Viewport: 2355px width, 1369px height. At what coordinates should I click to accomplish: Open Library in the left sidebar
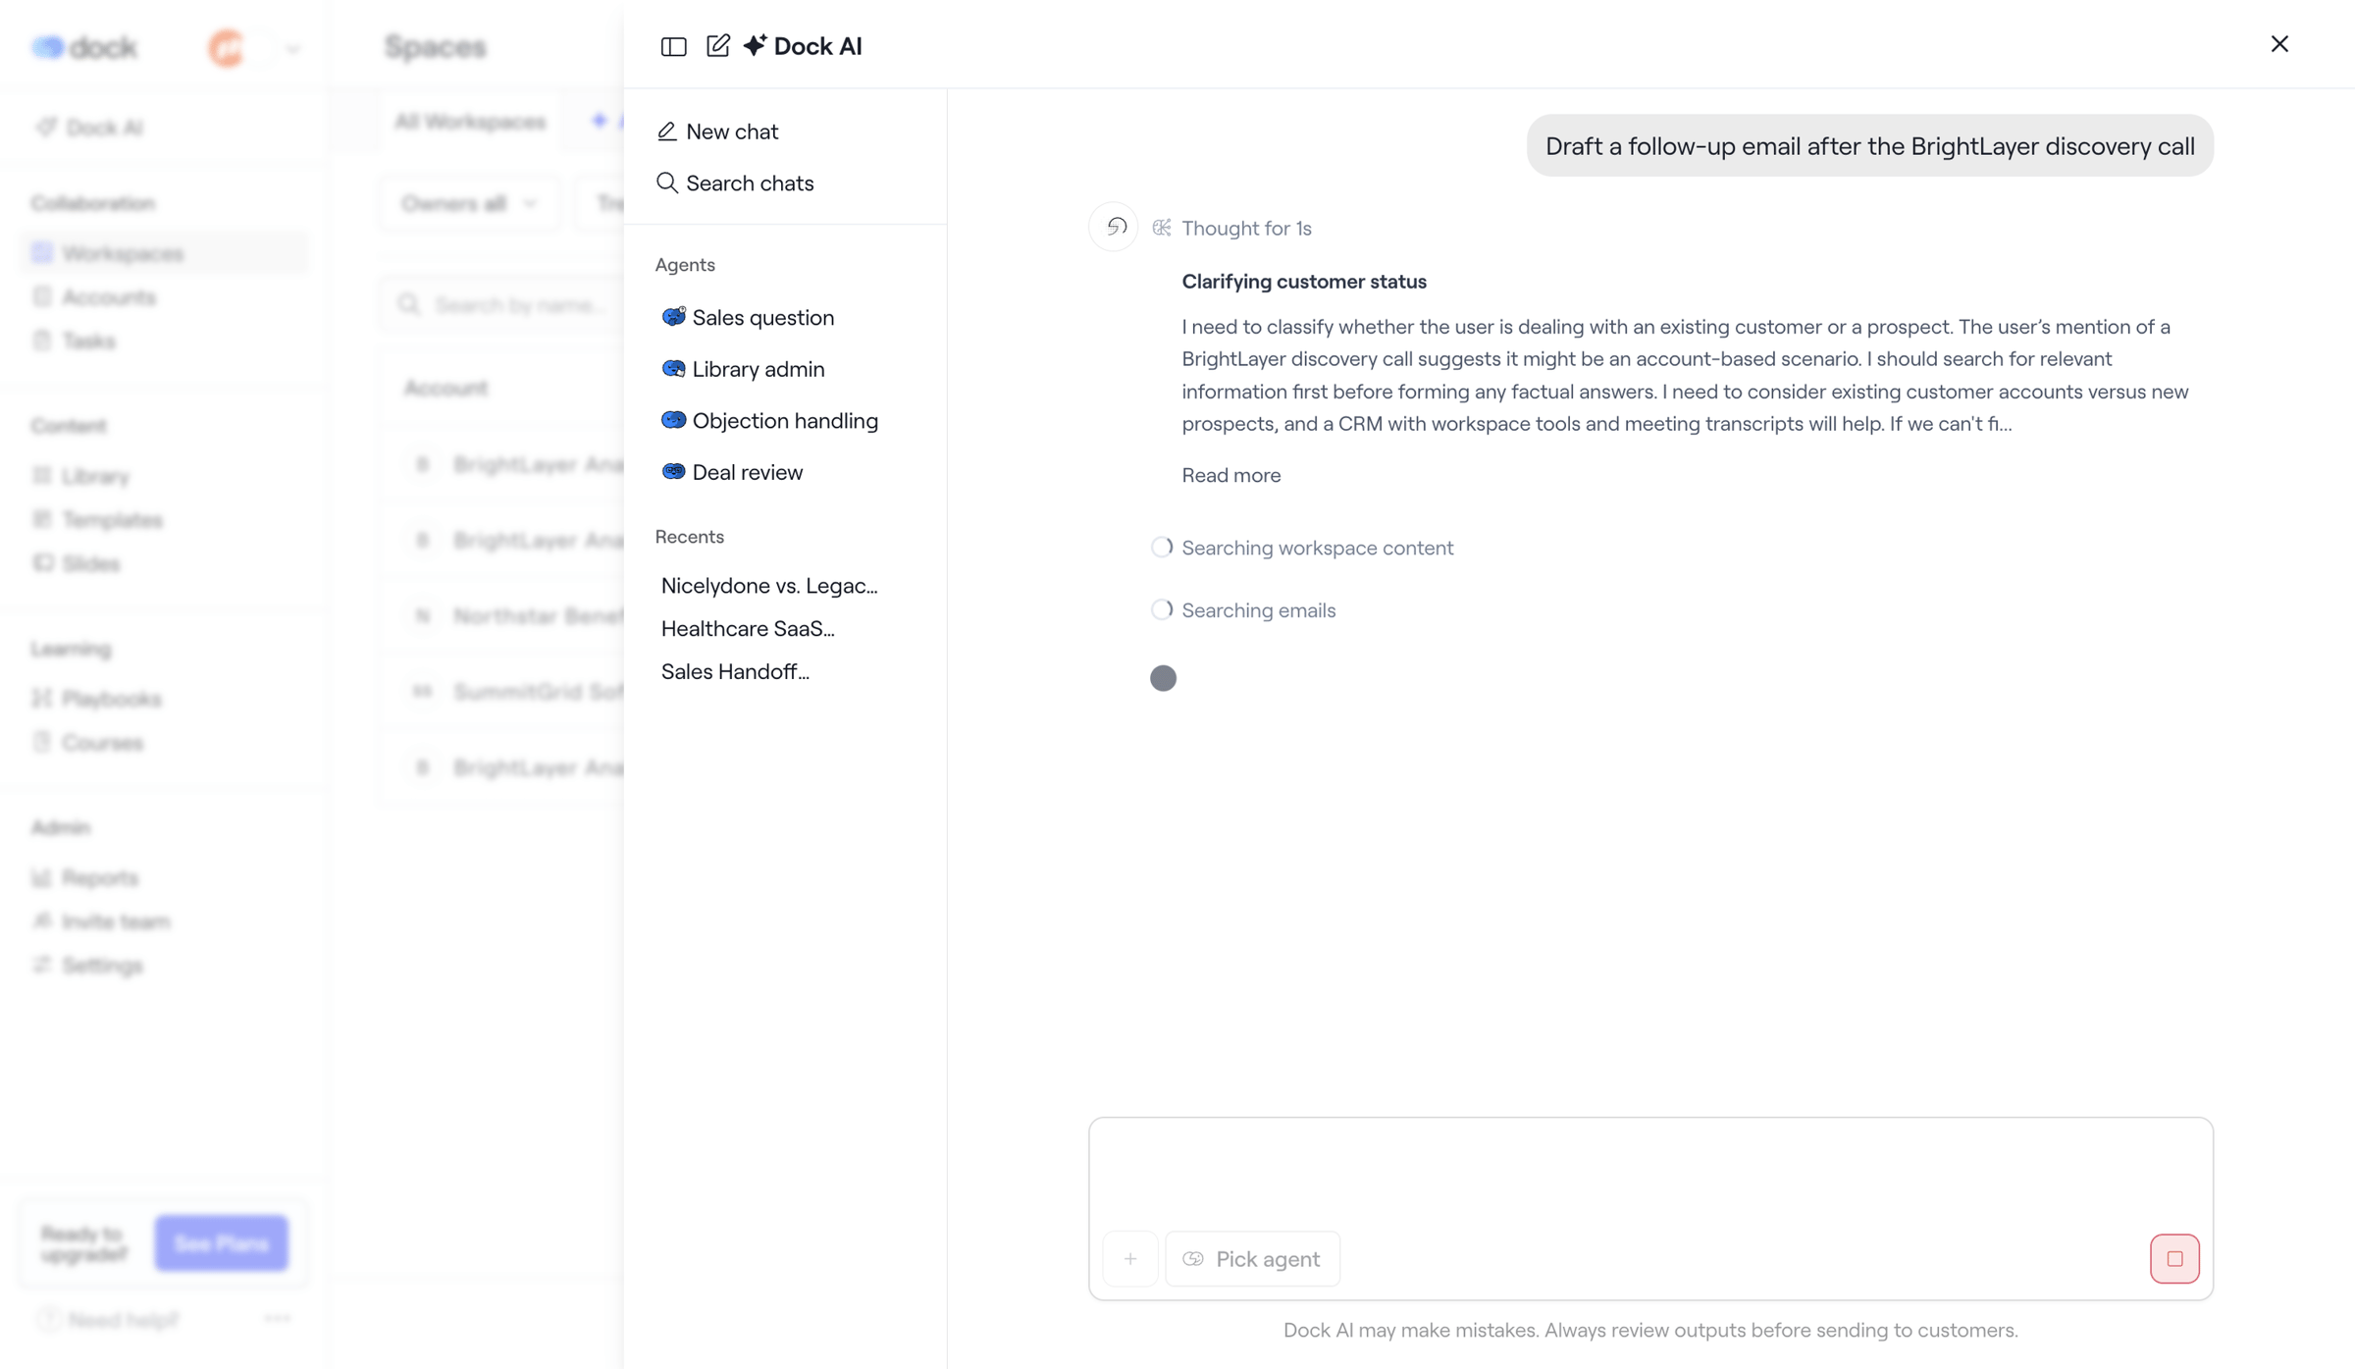(81, 476)
